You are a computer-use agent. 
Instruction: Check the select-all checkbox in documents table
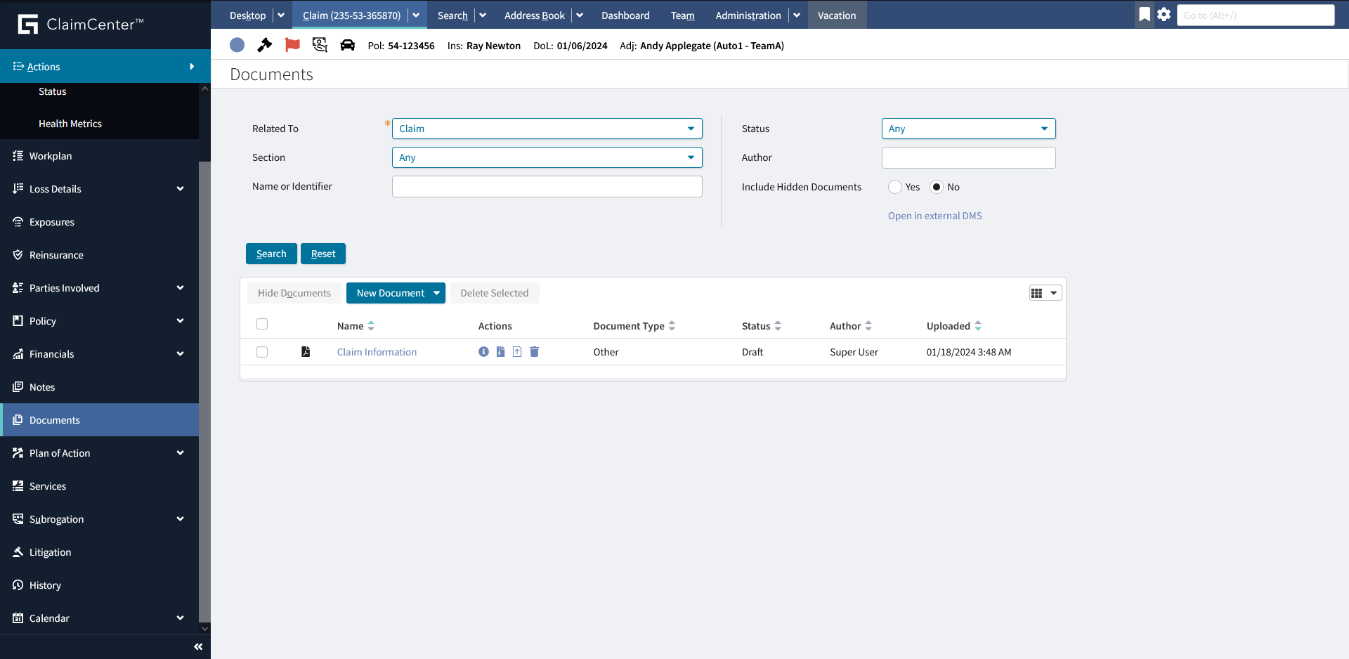coord(262,324)
